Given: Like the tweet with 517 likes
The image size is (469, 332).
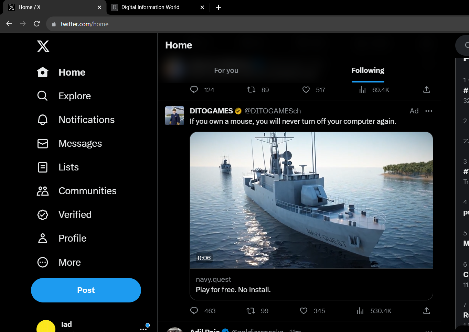Looking at the screenshot, I should pos(306,90).
